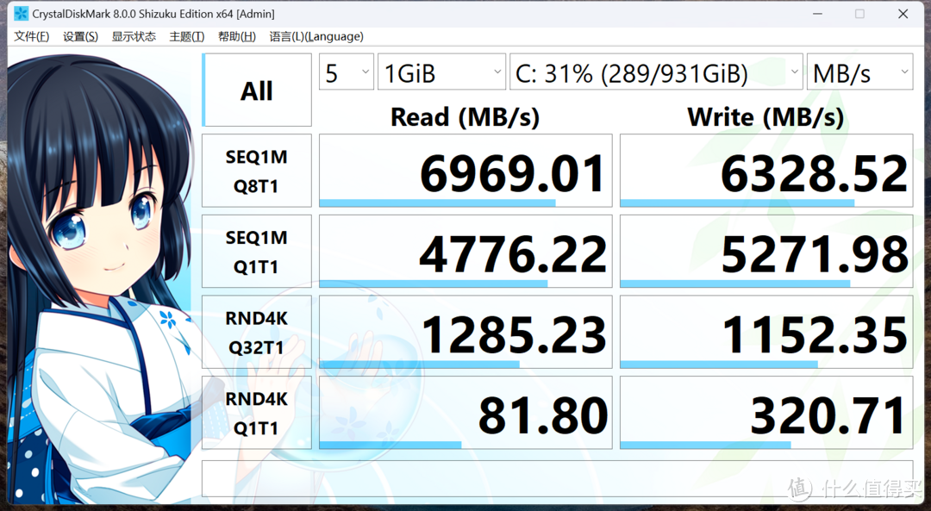Image resolution: width=931 pixels, height=511 pixels.
Task: Open the unit dropdown showing MB/s
Action: click(x=859, y=72)
